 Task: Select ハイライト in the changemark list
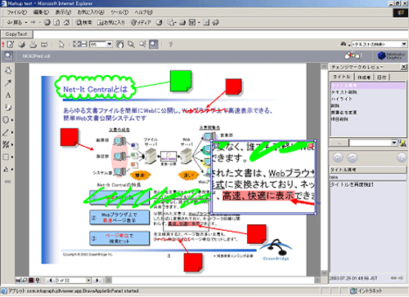342,99
